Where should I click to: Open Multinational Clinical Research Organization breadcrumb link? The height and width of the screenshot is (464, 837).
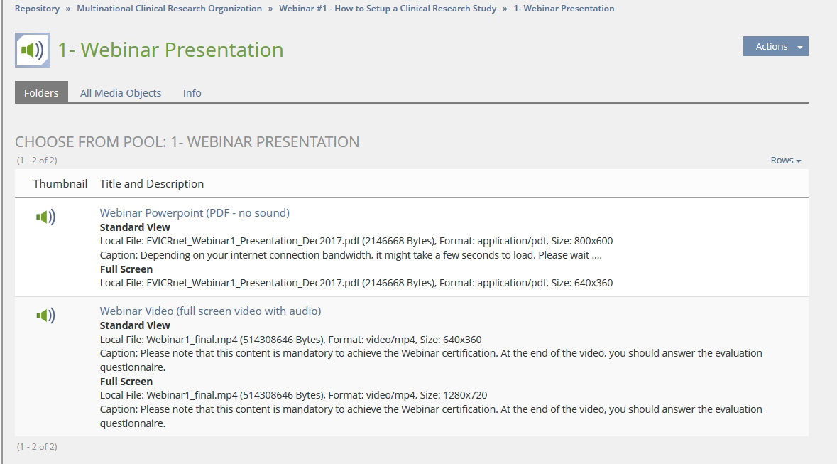[169, 9]
